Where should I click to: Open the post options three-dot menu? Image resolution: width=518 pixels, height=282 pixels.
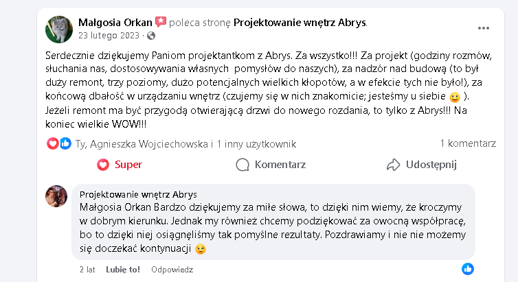pyautogui.click(x=483, y=28)
